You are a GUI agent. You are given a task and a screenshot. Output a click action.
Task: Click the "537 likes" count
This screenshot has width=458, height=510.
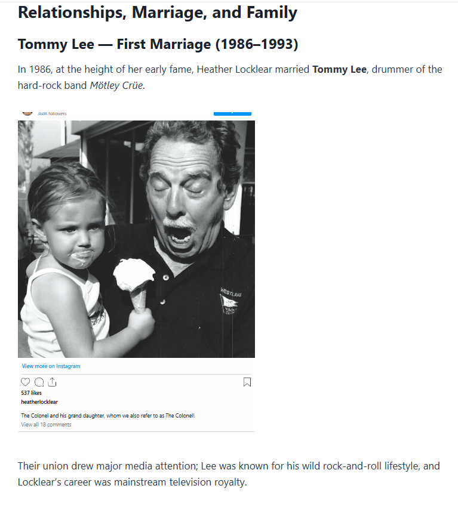(31, 393)
